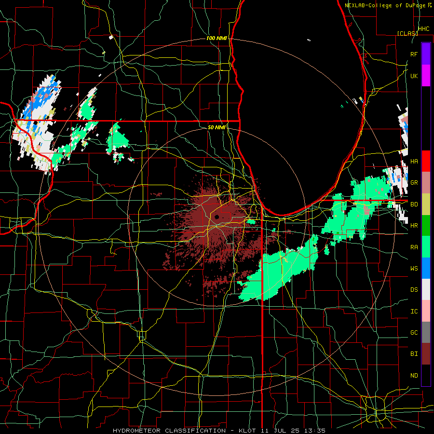Click the 13:35 timestamp text
This screenshot has height=434, width=434.
[315, 431]
